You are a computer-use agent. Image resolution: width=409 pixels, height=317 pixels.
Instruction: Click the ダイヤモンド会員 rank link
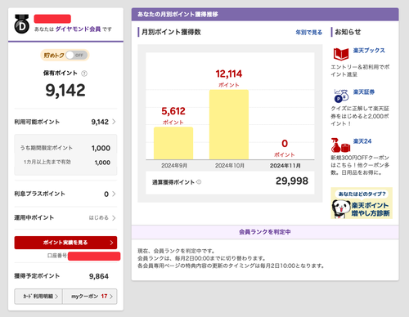(x=78, y=29)
